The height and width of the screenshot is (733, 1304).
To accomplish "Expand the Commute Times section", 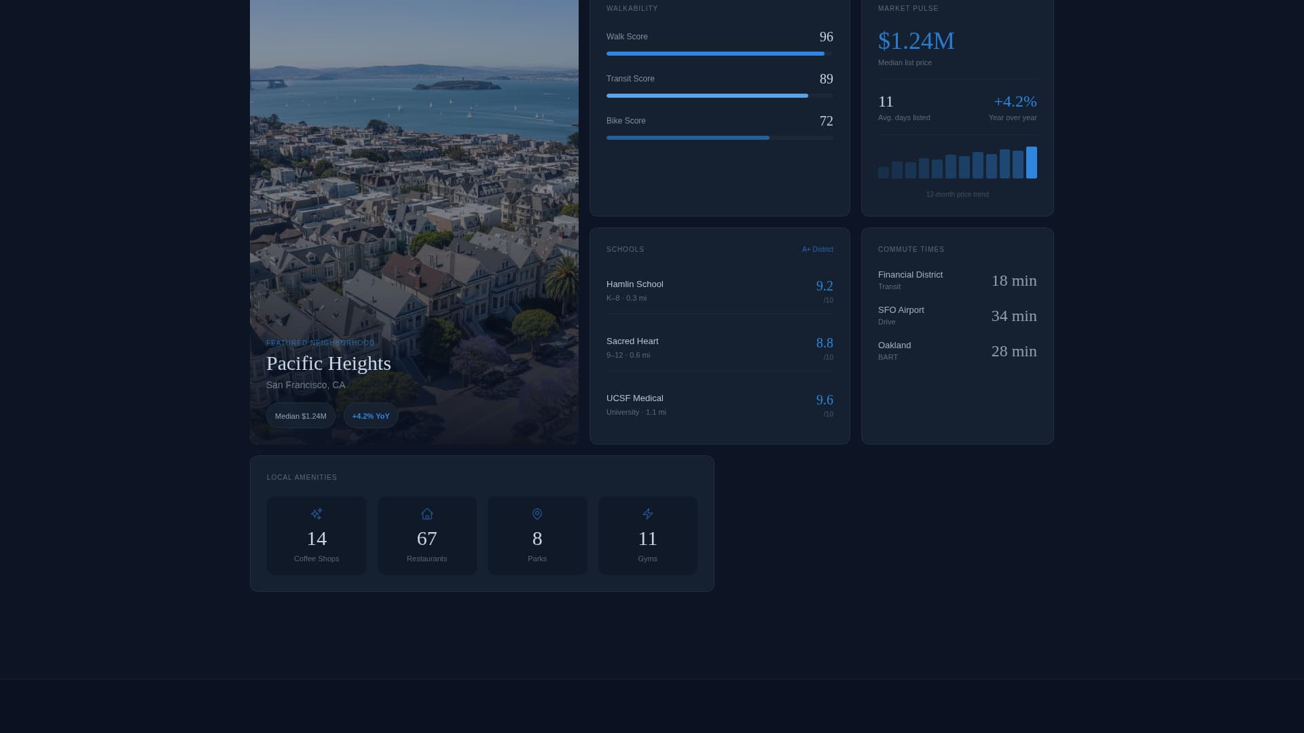I will pos(911,249).
